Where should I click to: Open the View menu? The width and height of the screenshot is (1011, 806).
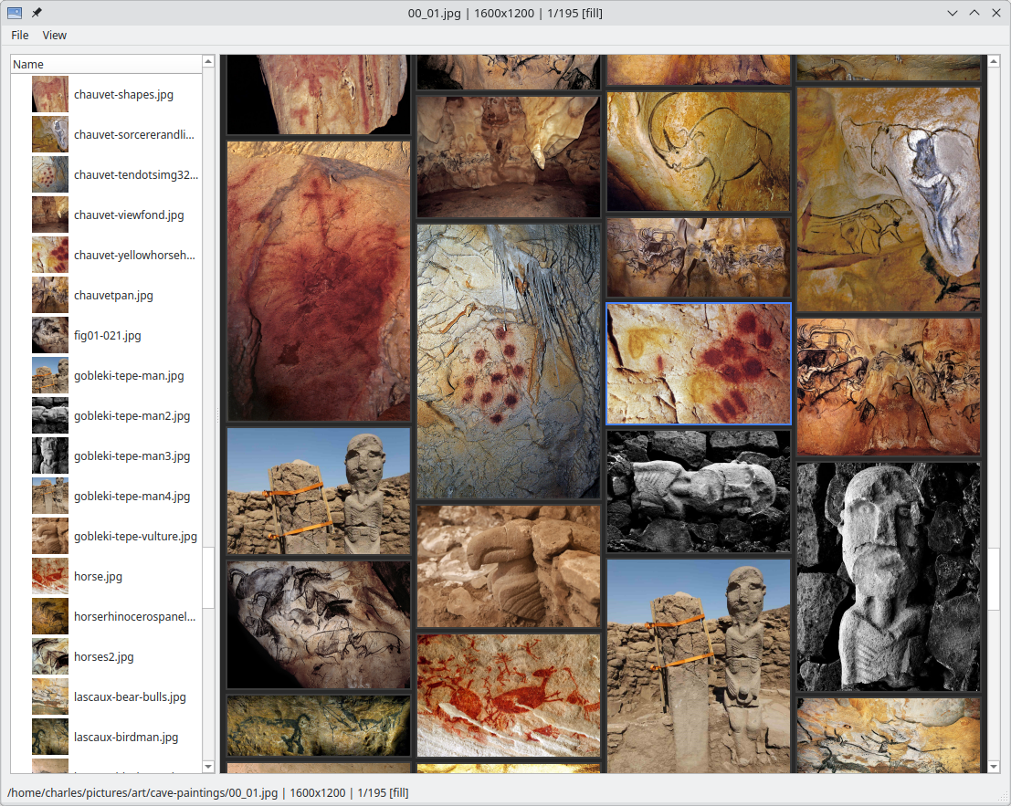55,35
